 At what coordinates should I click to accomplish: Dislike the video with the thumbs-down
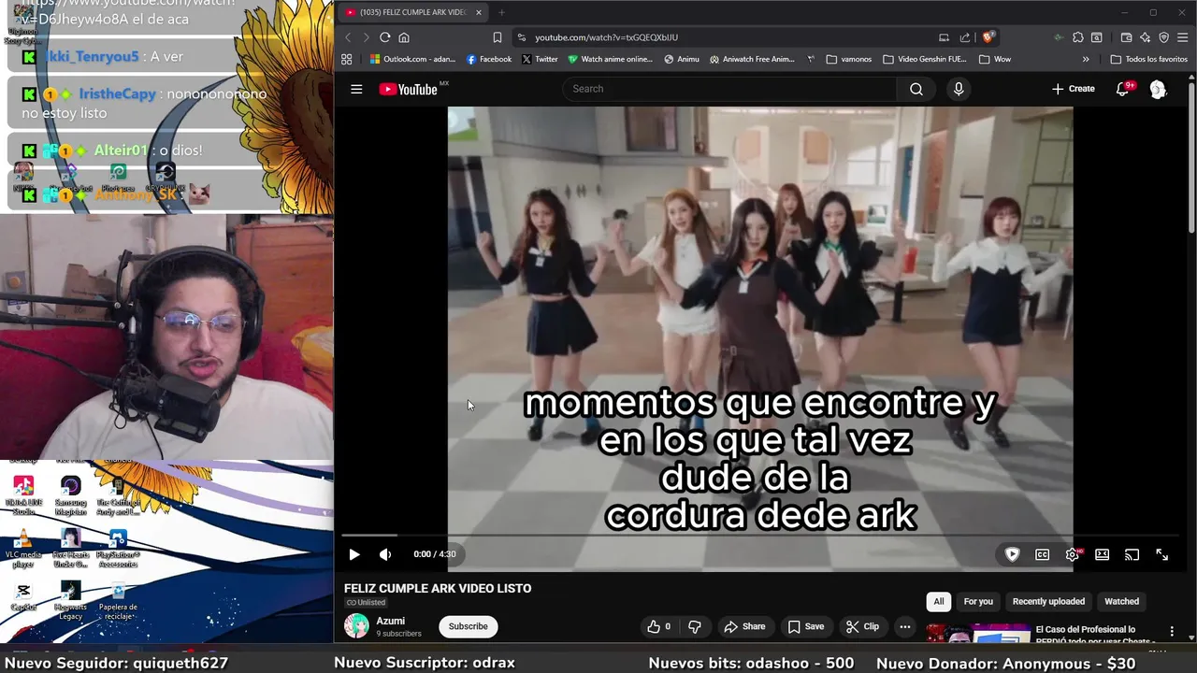(695, 626)
